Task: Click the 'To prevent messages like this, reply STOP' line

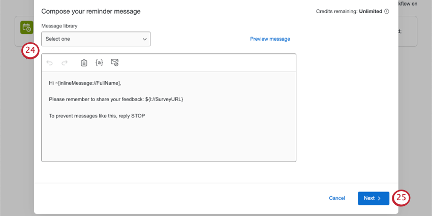Action: coord(97,116)
